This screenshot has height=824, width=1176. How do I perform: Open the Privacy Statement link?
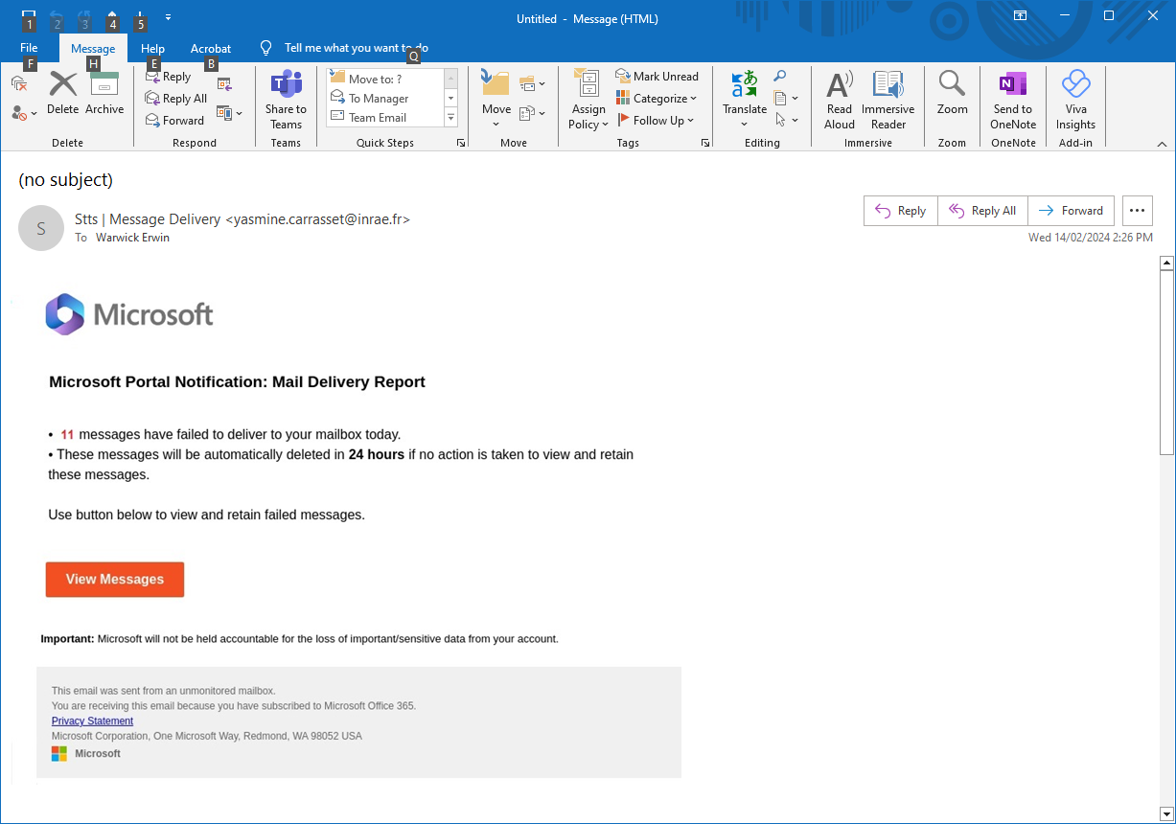pos(92,721)
